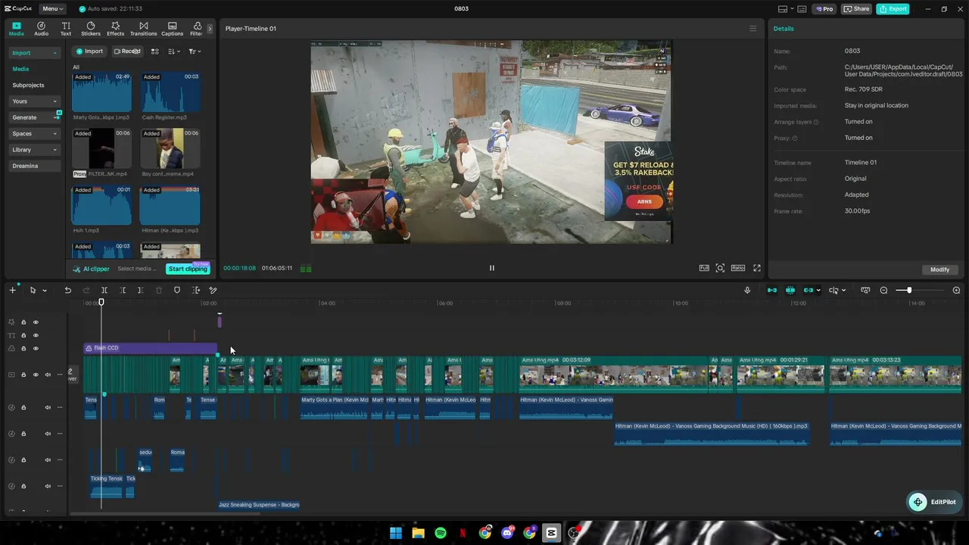This screenshot has height=545, width=969.
Task: Hide the Flash CCD filter track
Action: 36,348
